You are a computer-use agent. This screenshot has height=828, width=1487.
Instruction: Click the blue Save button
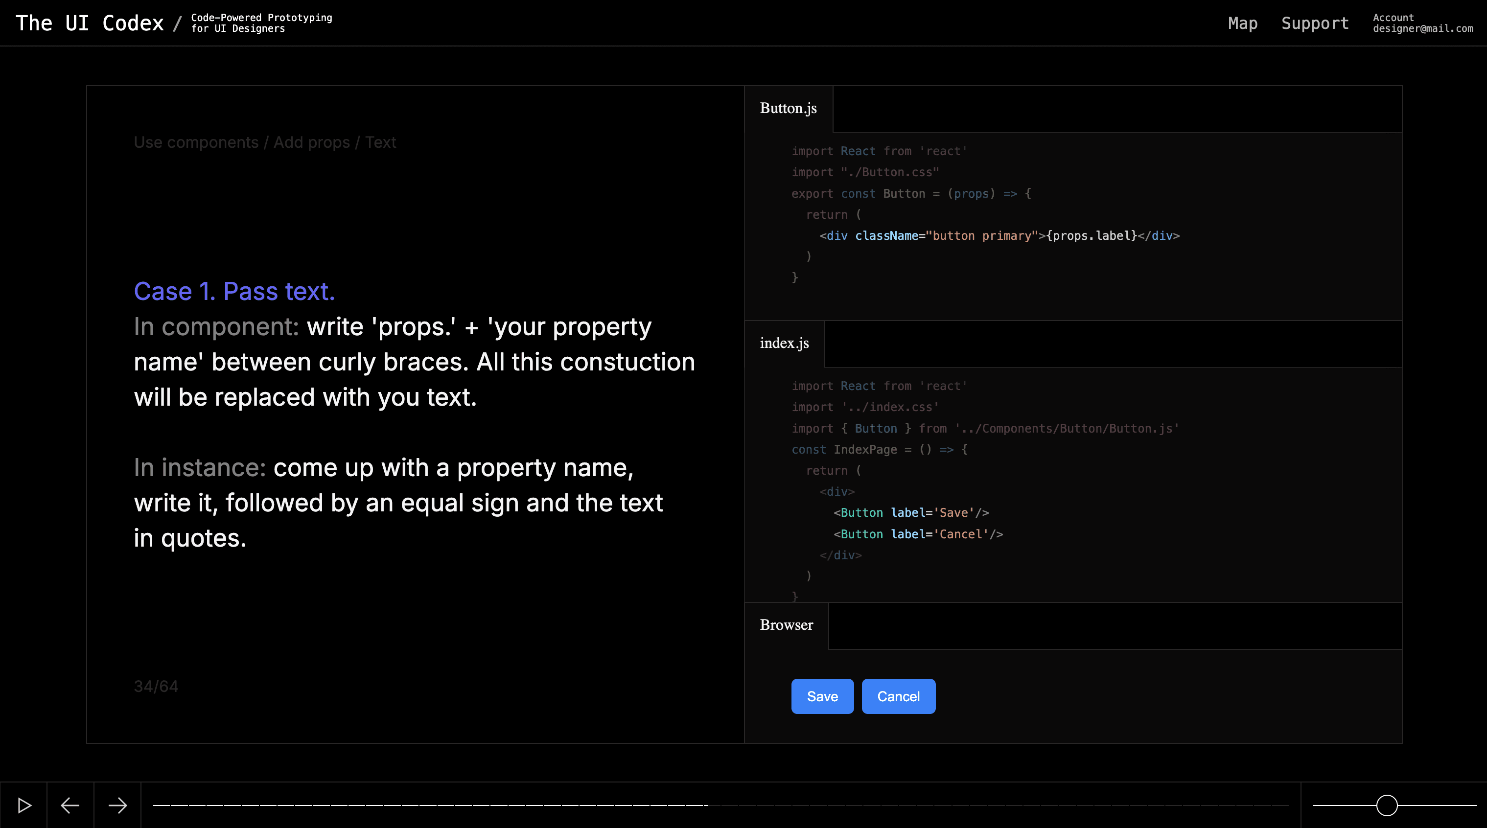822,696
